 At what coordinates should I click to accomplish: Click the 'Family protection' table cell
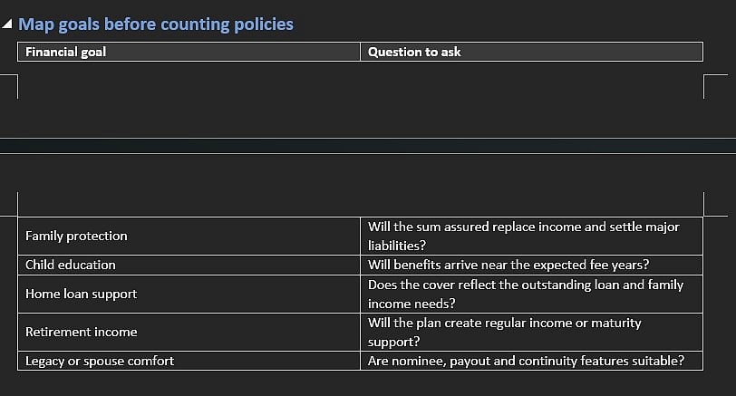click(x=189, y=236)
